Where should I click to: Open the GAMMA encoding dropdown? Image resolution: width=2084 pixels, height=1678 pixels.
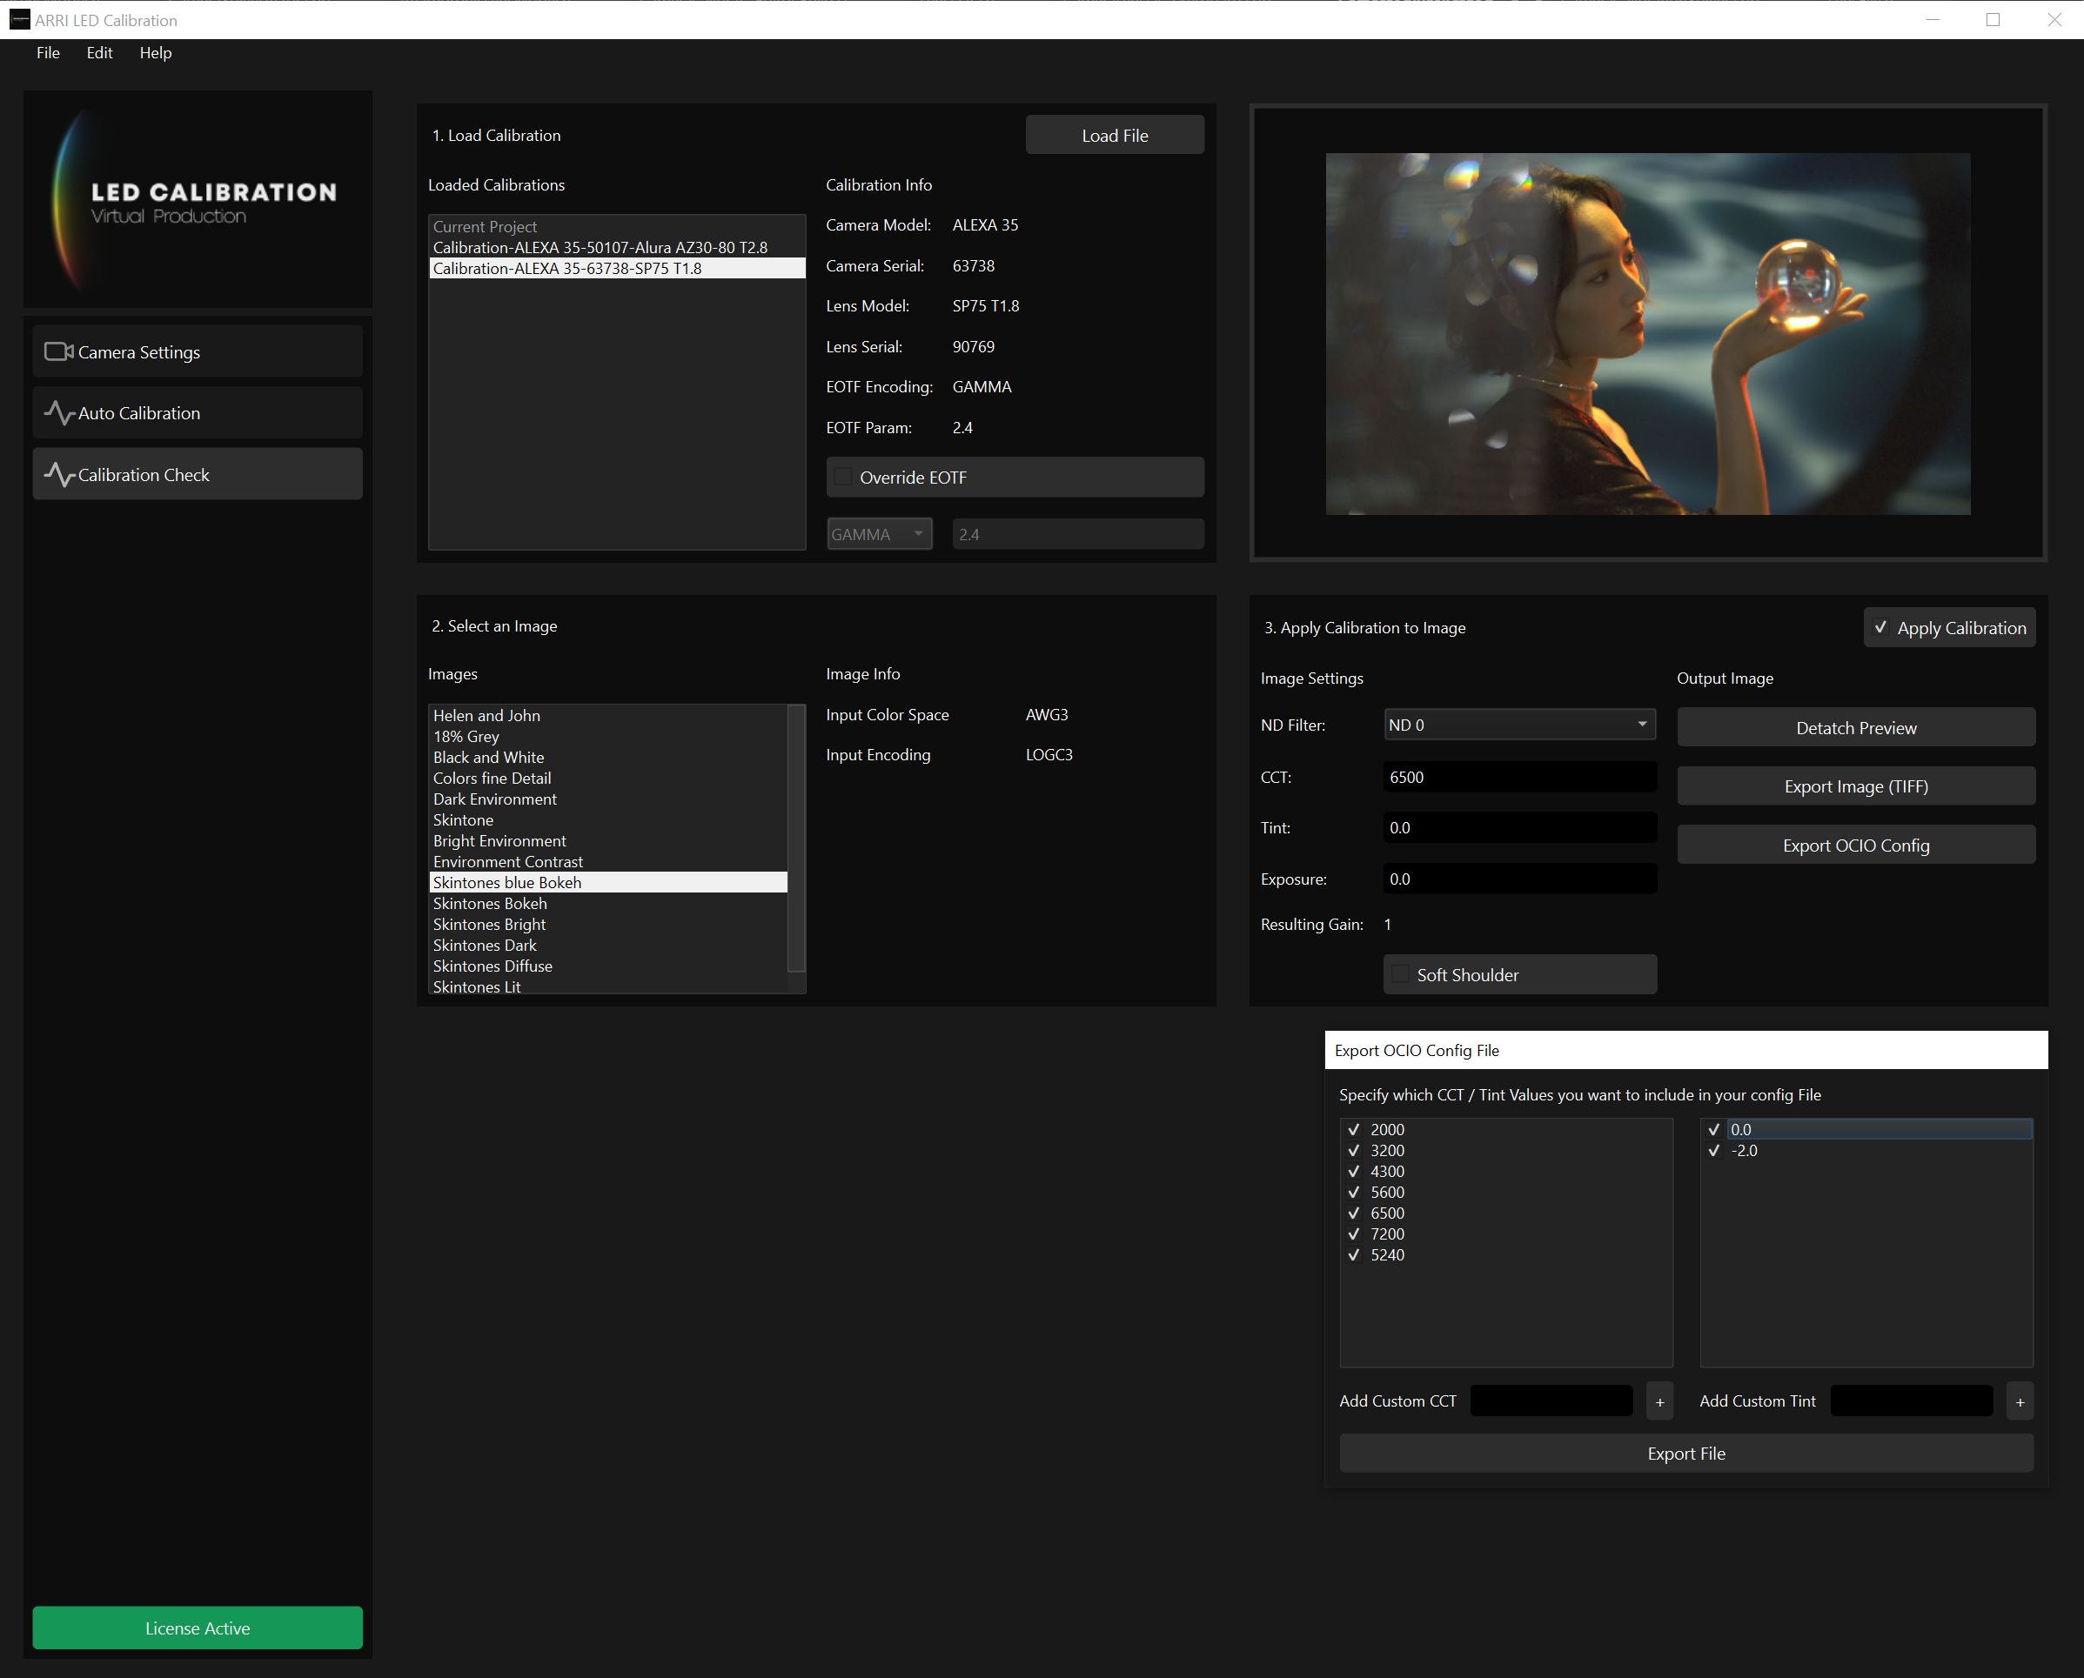(x=878, y=533)
